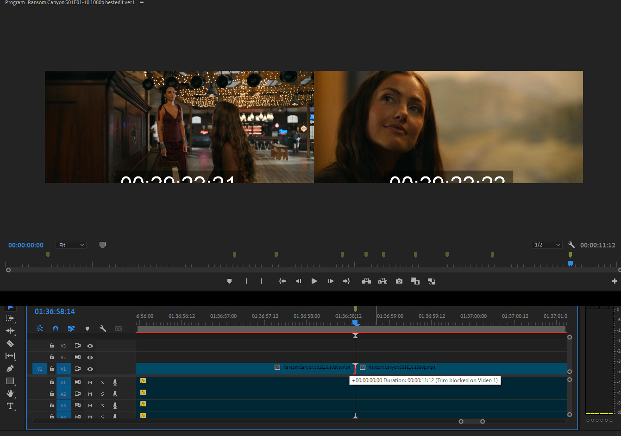Select the Razor tool

click(x=10, y=343)
